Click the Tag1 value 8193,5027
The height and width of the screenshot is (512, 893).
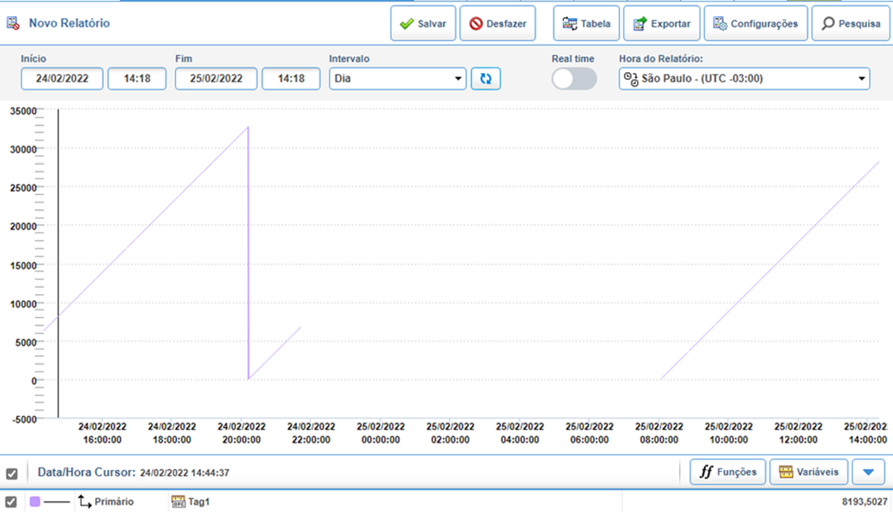pyautogui.click(x=865, y=502)
